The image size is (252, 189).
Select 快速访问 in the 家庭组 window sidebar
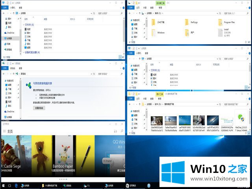9,81
